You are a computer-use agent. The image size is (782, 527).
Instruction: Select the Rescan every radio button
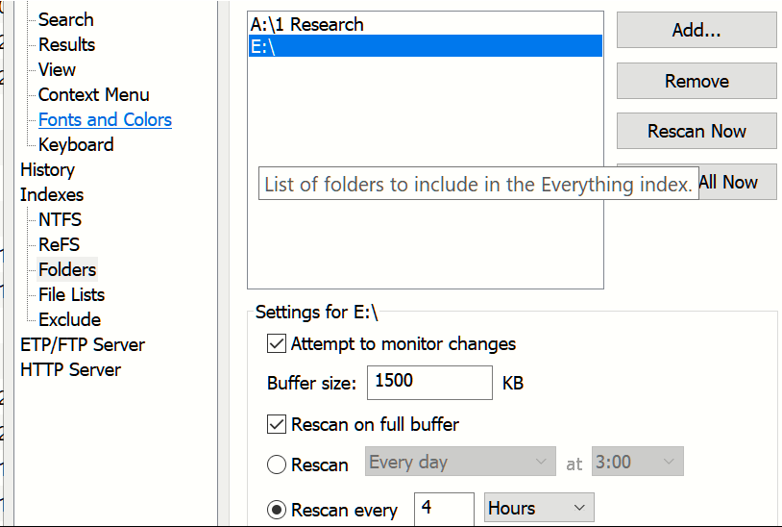tap(277, 510)
